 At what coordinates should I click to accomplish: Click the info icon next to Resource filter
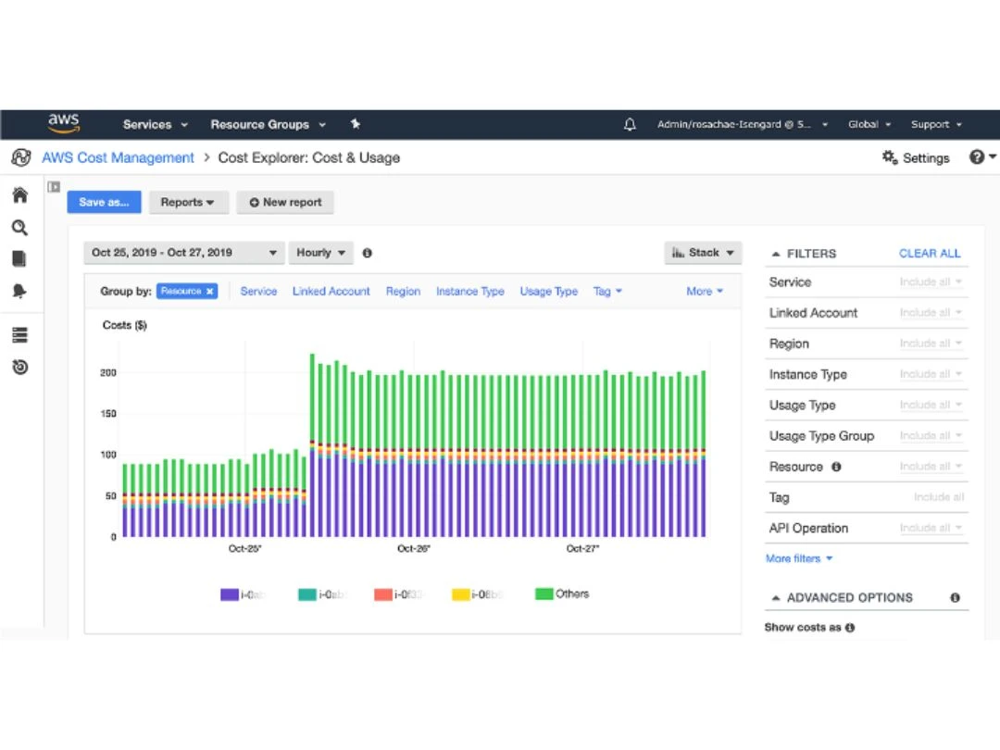[836, 467]
